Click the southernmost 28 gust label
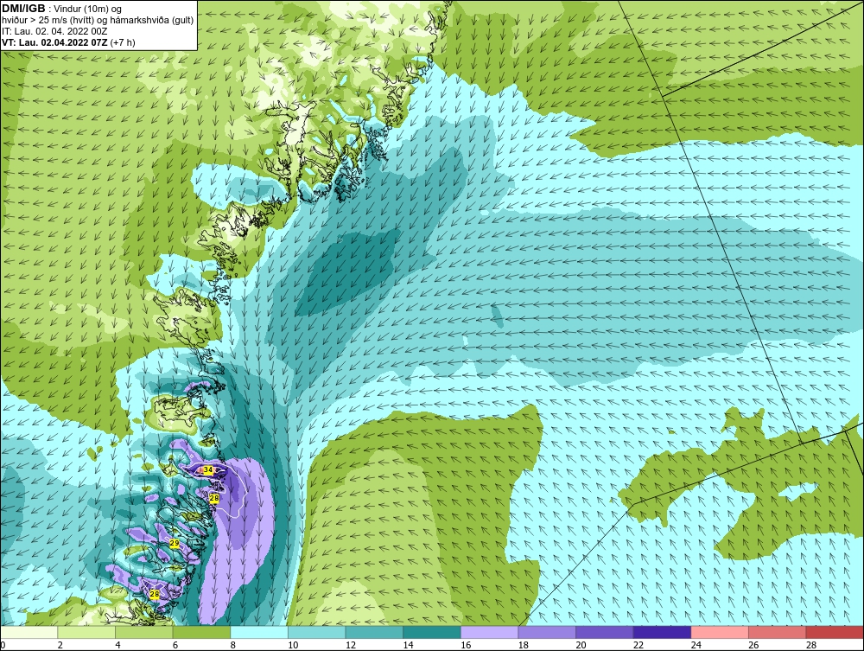The image size is (864, 651). (155, 594)
